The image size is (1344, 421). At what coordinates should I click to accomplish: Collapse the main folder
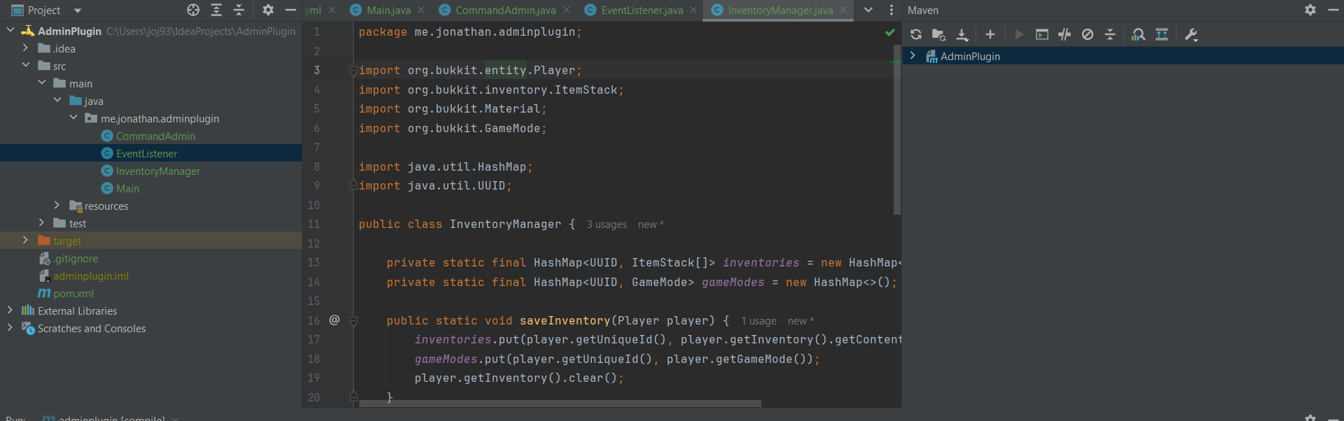(42, 83)
